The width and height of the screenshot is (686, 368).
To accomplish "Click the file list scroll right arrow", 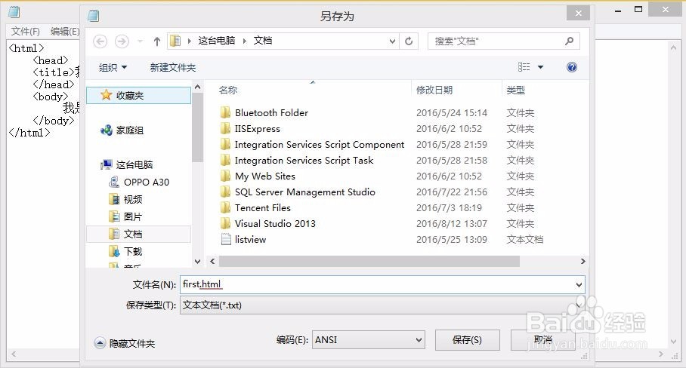I will point(582,261).
